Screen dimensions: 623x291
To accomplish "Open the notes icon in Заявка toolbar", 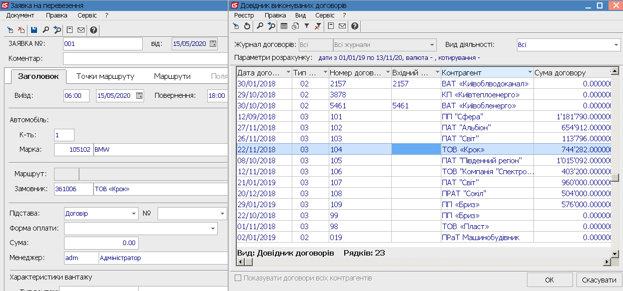I will (x=70, y=30).
